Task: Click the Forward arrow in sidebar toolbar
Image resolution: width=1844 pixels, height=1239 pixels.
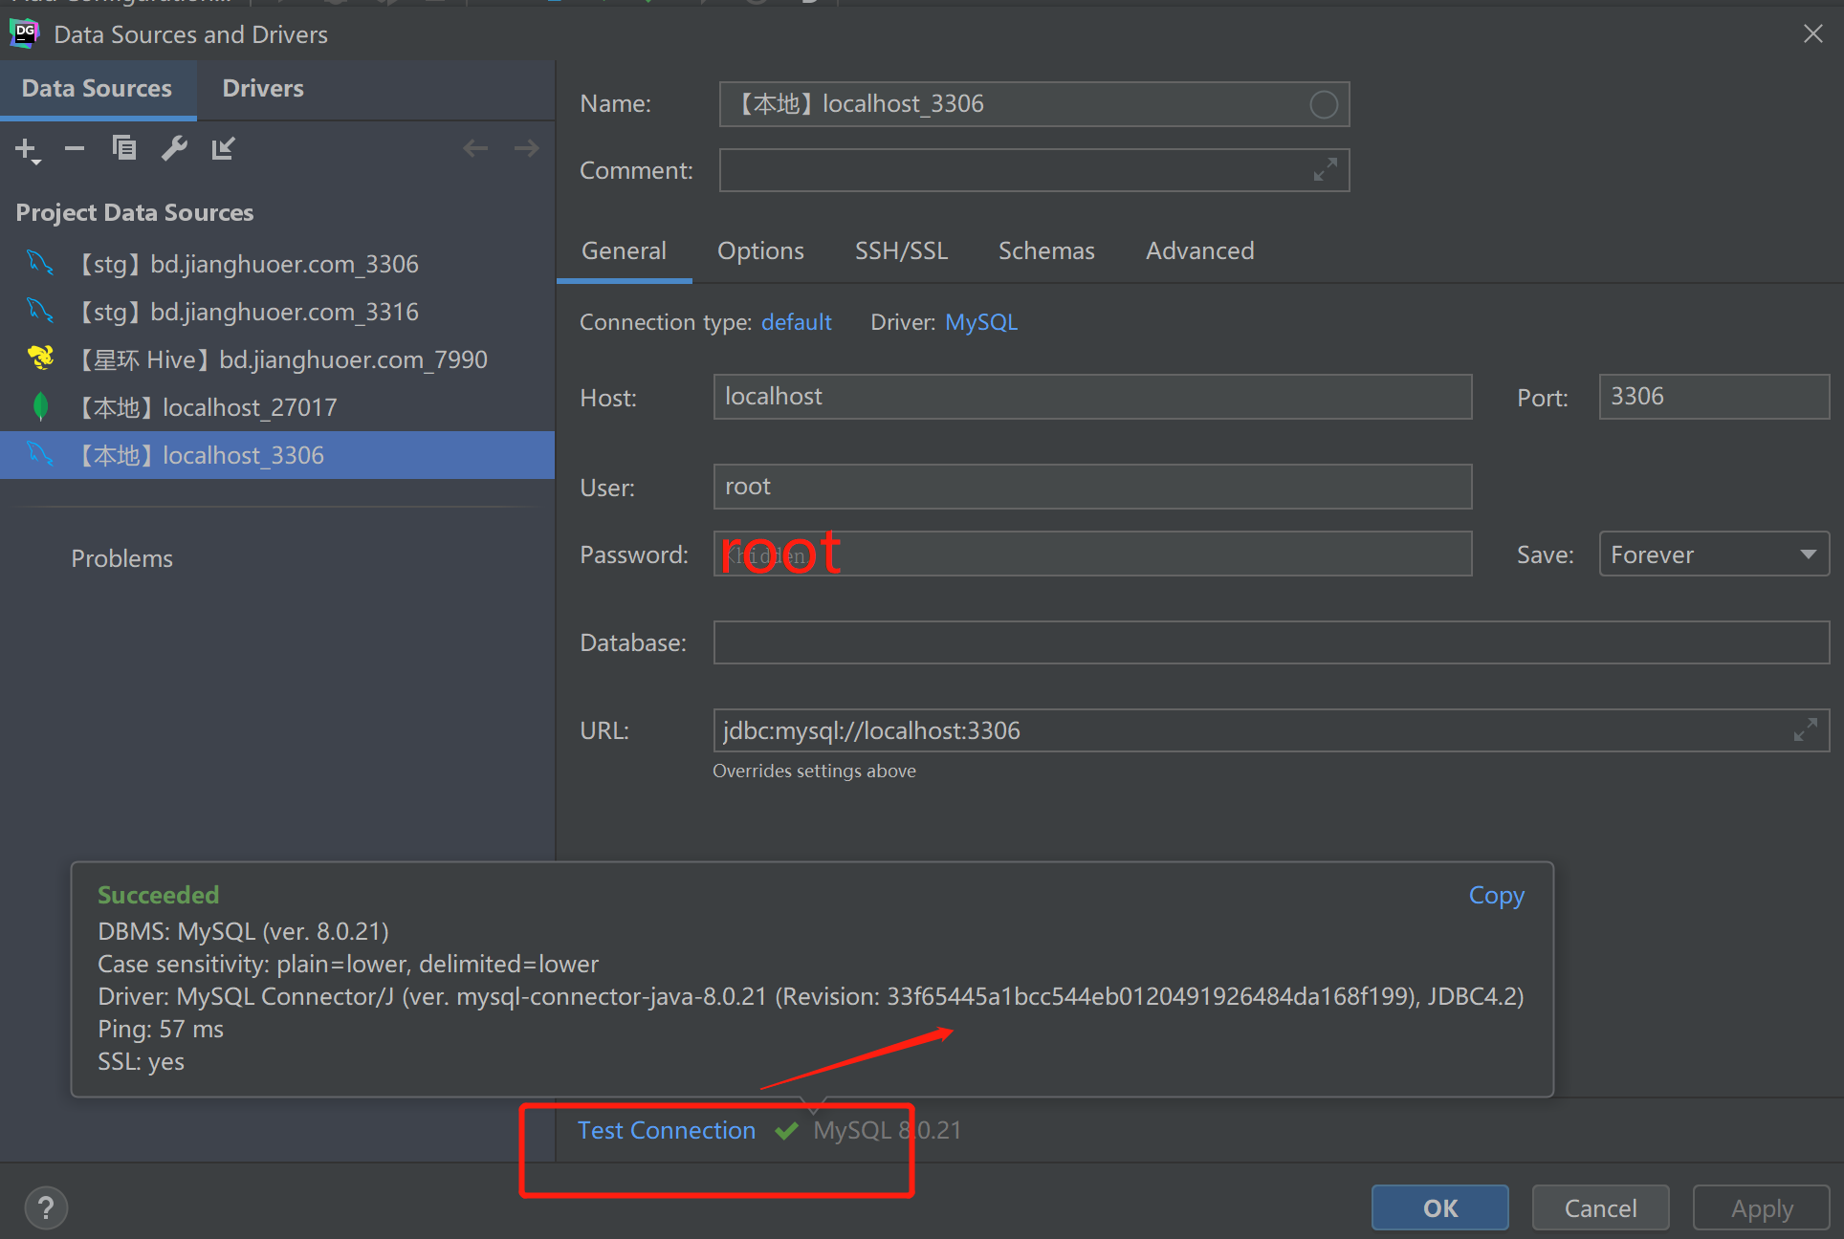Action: click(x=526, y=148)
